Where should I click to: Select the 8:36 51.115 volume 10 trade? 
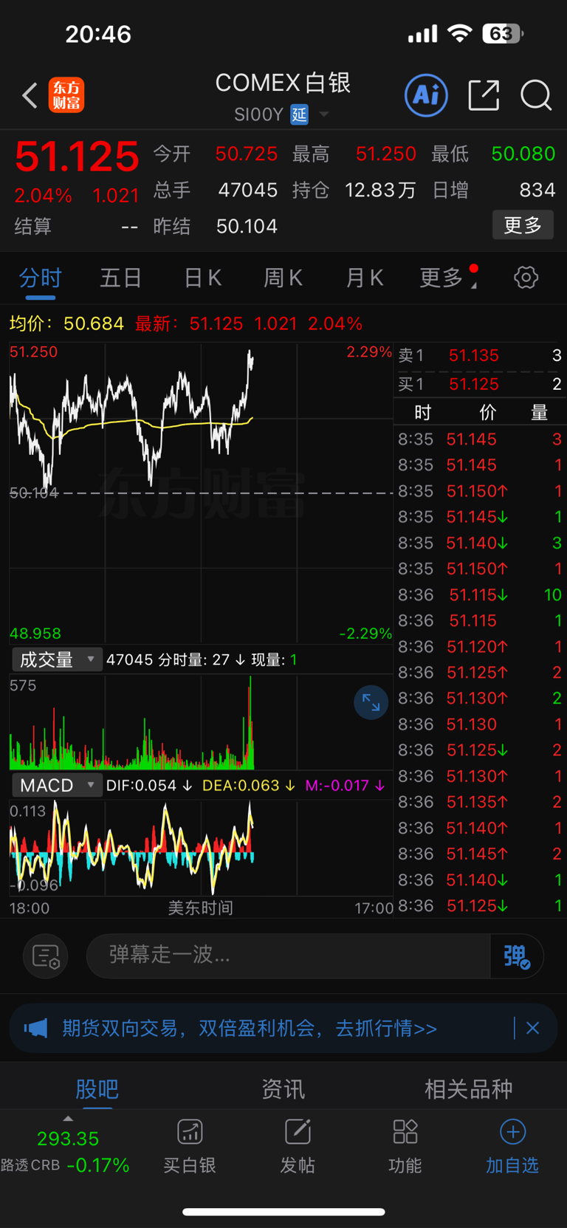coord(480,594)
